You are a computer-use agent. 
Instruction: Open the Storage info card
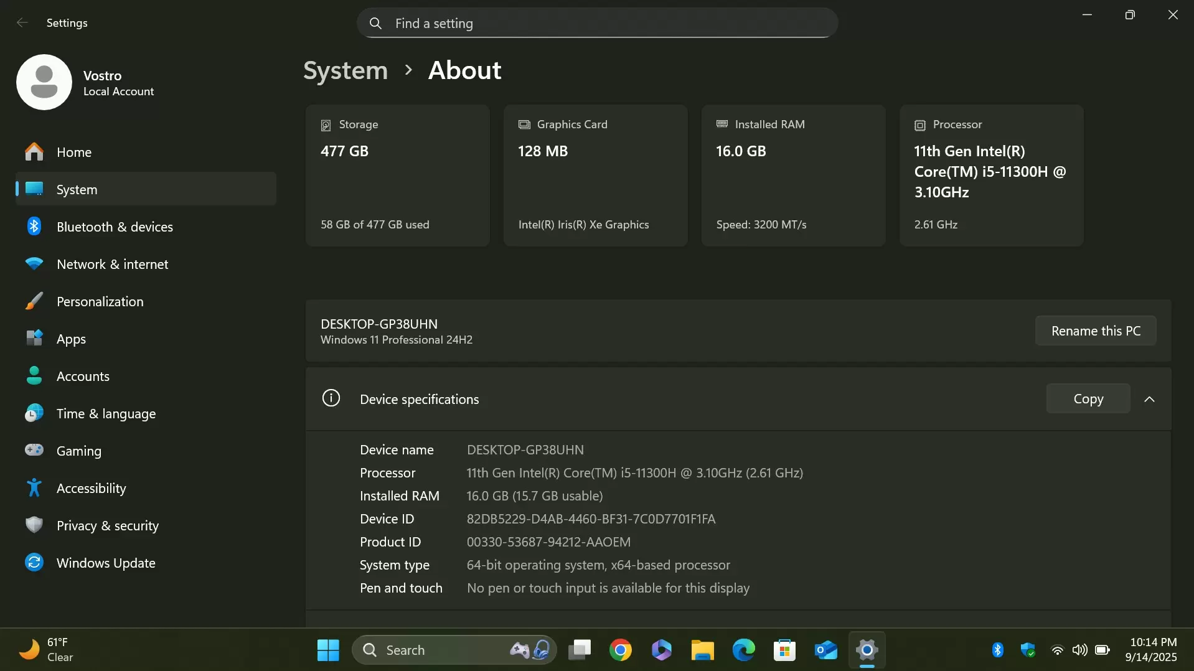point(397,175)
